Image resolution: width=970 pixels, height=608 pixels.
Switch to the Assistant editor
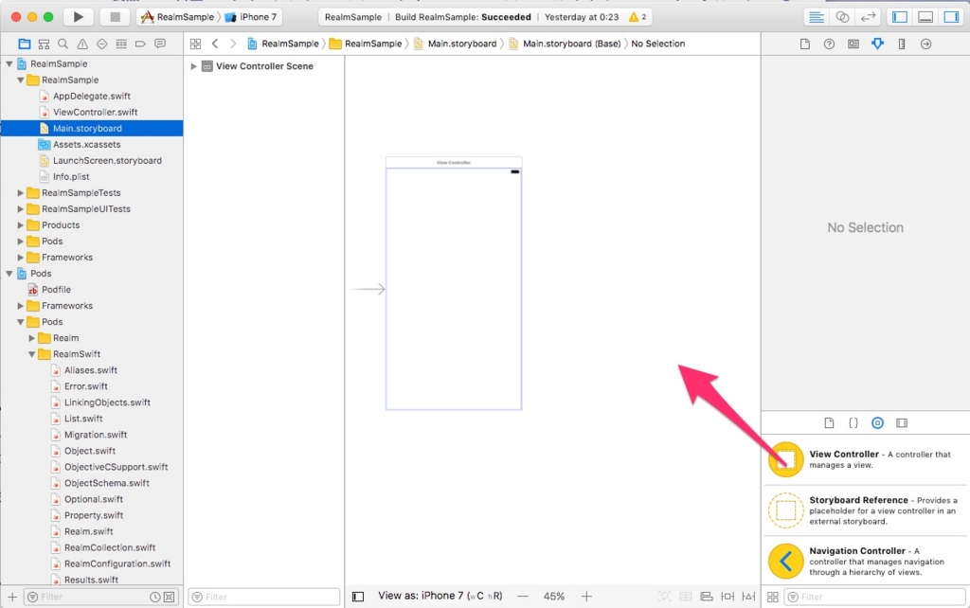pyautogui.click(x=842, y=17)
